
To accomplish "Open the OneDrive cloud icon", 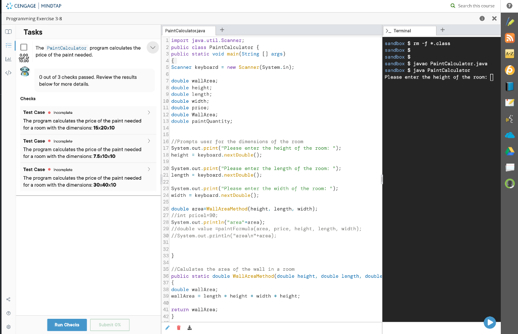I will [x=509, y=135].
